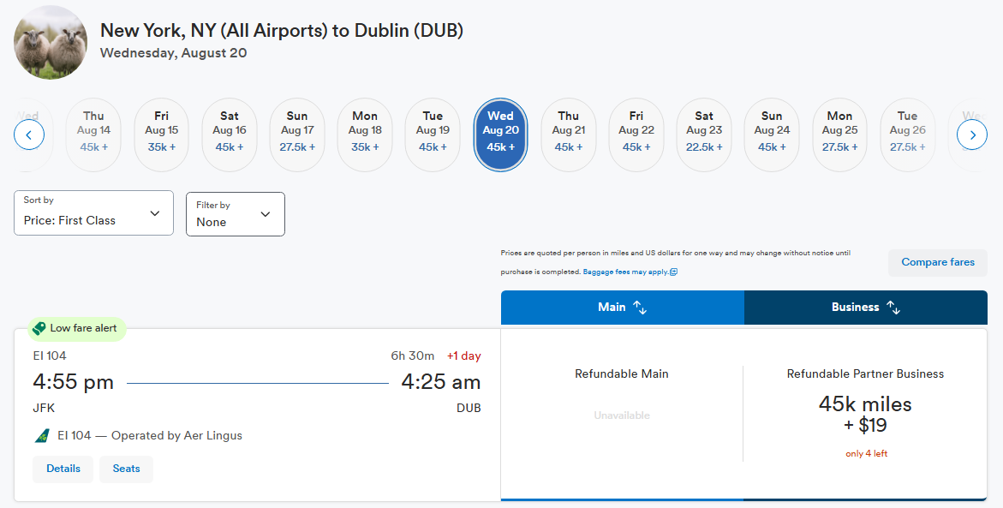This screenshot has height=508, width=1003.
Task: Select the Sat Aug 23 22.5k date
Action: (x=704, y=135)
